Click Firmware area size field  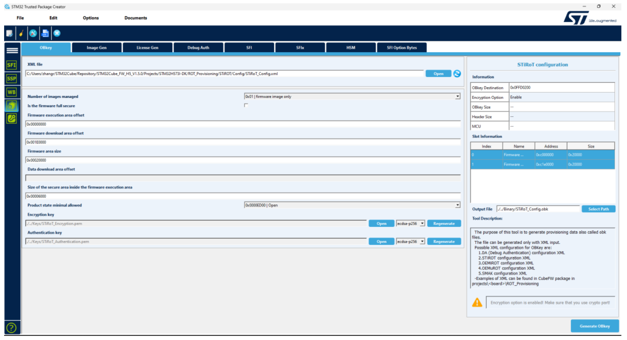[x=243, y=160]
